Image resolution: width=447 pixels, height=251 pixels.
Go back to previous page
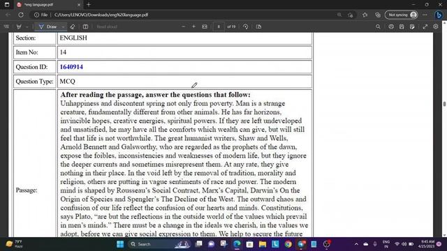[8, 15]
